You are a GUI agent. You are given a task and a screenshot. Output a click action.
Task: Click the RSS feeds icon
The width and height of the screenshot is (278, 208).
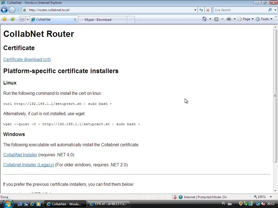click(x=216, y=19)
